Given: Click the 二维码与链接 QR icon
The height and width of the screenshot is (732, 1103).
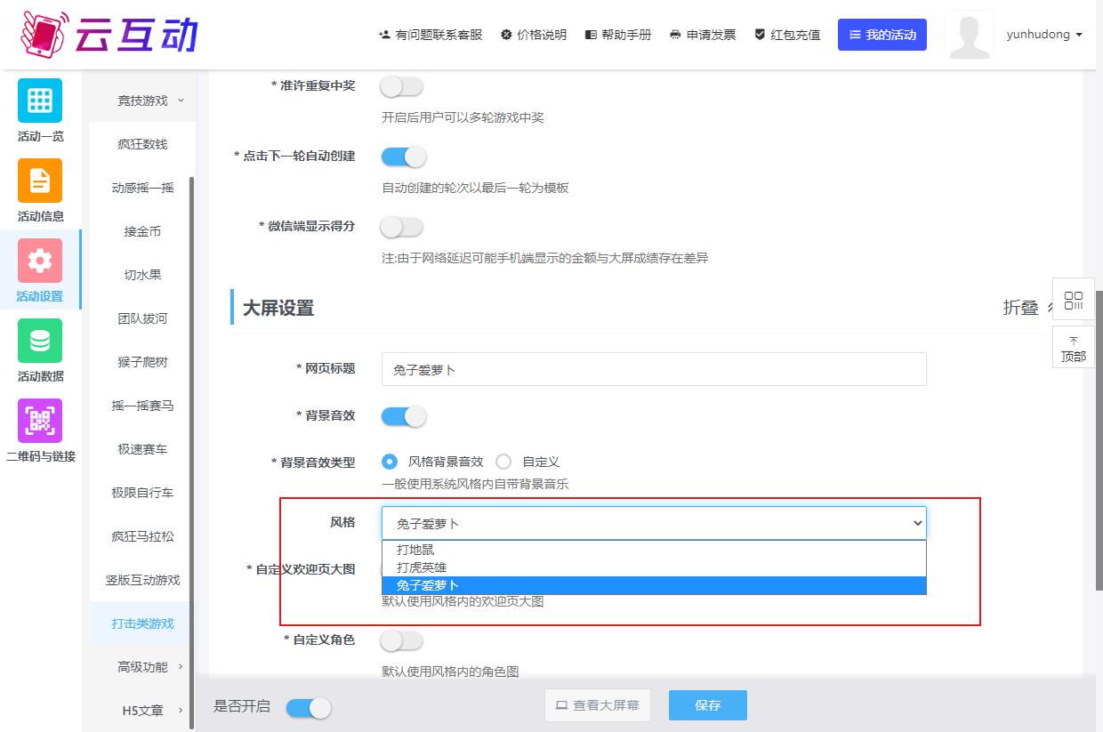Looking at the screenshot, I should [x=40, y=421].
